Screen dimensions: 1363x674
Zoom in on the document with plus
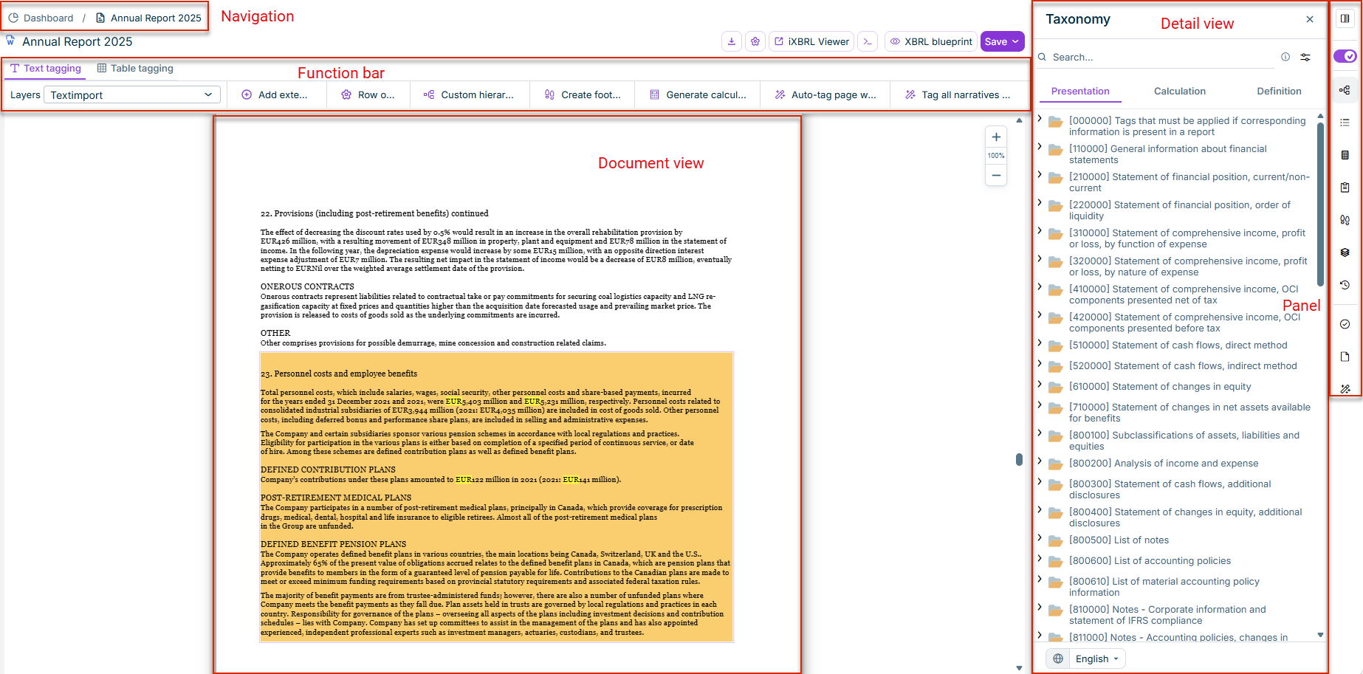(x=996, y=137)
